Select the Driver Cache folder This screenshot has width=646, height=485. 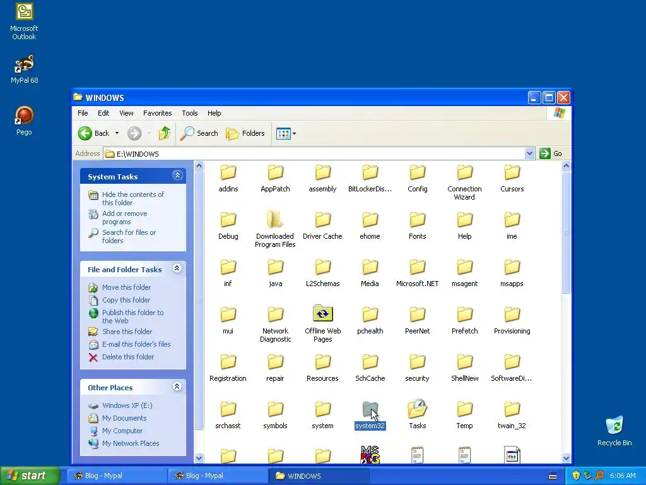click(322, 226)
